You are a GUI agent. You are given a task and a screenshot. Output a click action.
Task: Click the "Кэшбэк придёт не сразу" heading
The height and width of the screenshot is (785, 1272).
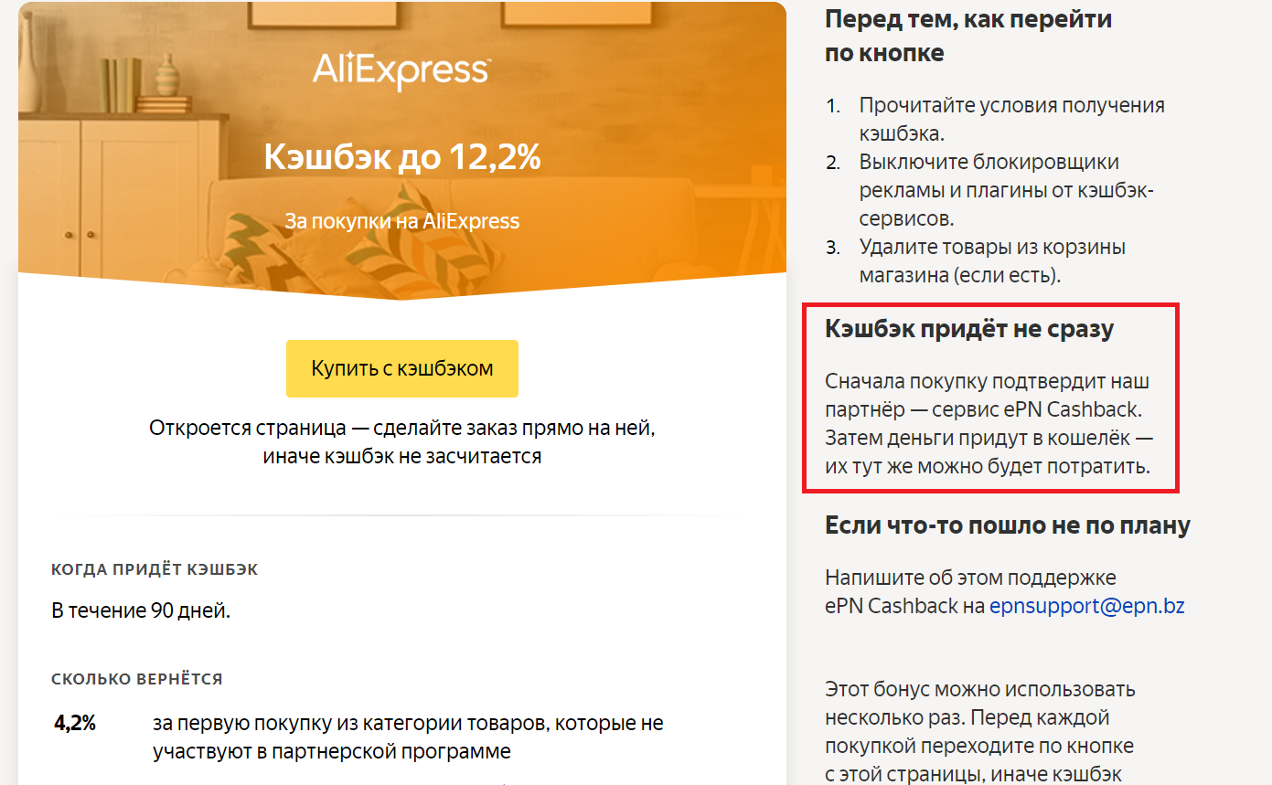(969, 329)
